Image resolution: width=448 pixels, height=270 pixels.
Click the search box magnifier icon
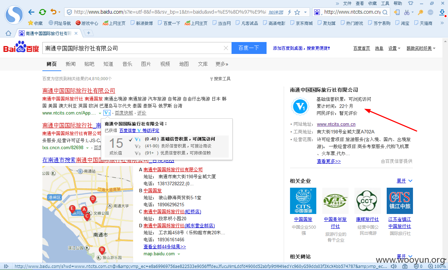[x=385, y=12]
